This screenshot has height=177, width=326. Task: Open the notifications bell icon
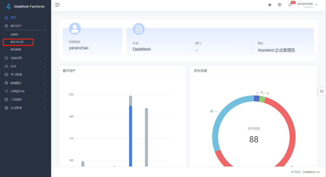(290, 5)
